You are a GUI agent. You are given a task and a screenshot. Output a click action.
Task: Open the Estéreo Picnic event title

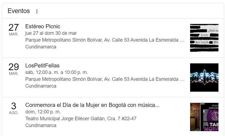43,27
